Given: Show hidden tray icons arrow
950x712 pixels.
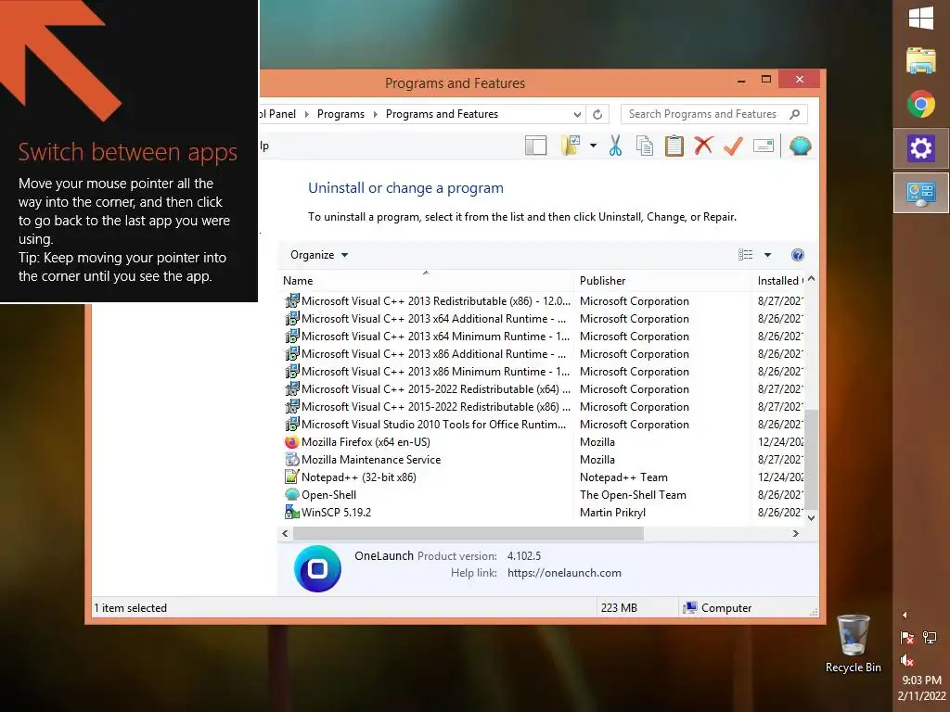Looking at the screenshot, I should [905, 616].
